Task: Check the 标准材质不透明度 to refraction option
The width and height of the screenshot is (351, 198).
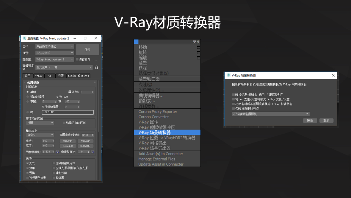Action: pyautogui.click(x=233, y=104)
